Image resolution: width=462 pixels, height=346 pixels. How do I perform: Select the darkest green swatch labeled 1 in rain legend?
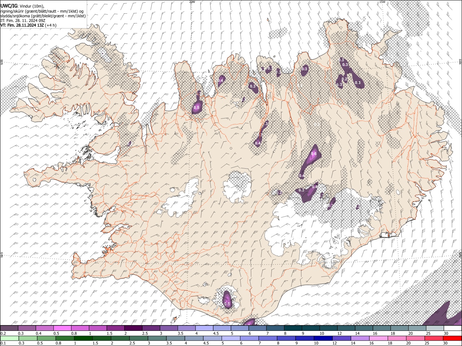(83, 338)
